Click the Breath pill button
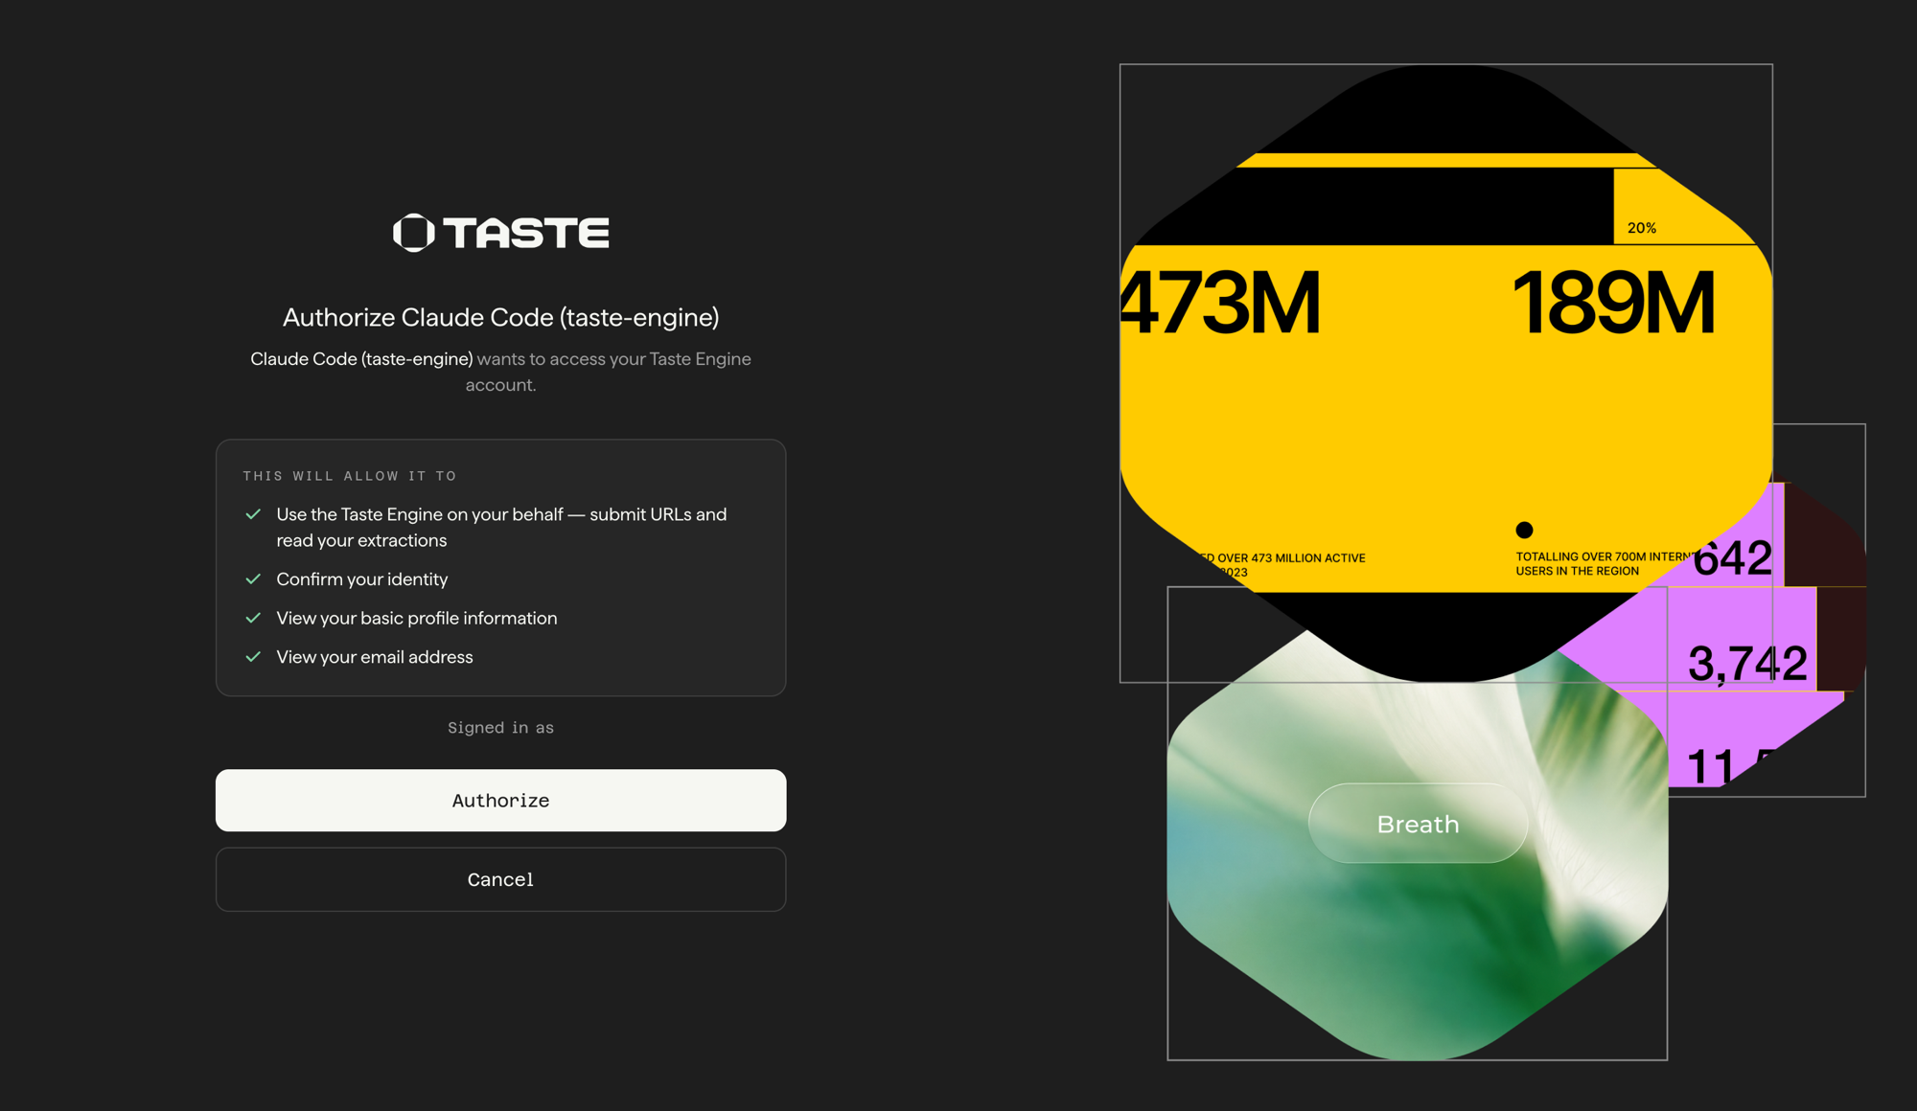 (1418, 824)
